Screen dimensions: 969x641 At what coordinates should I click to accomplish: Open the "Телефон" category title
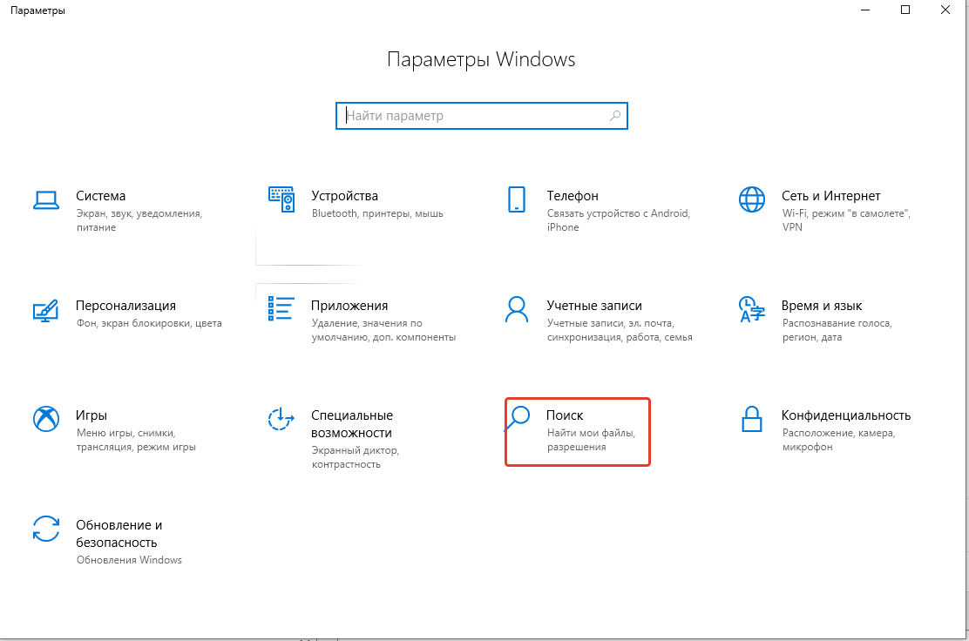(x=573, y=196)
